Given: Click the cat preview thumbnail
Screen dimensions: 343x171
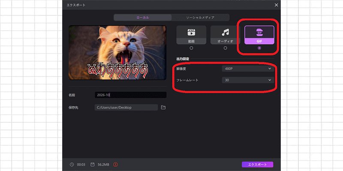Looking at the screenshot, I should pos(117,53).
